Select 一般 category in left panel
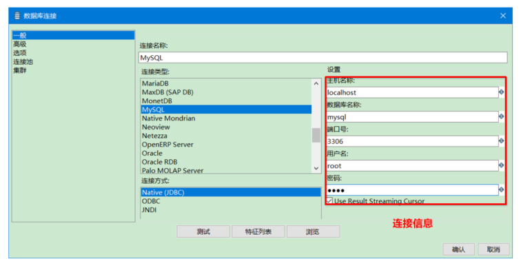The height and width of the screenshot is (261, 523). pyautogui.click(x=73, y=35)
